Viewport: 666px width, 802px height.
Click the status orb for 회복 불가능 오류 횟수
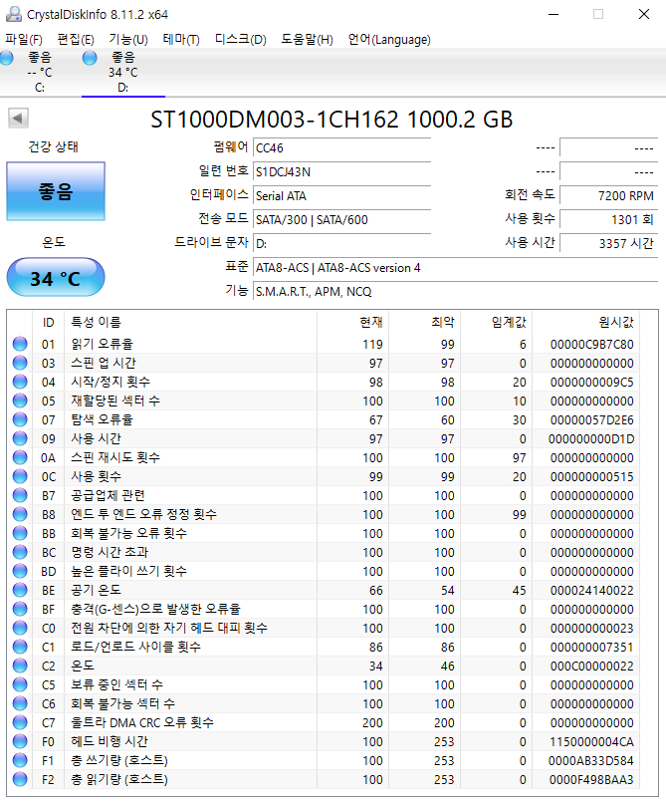tap(20, 533)
